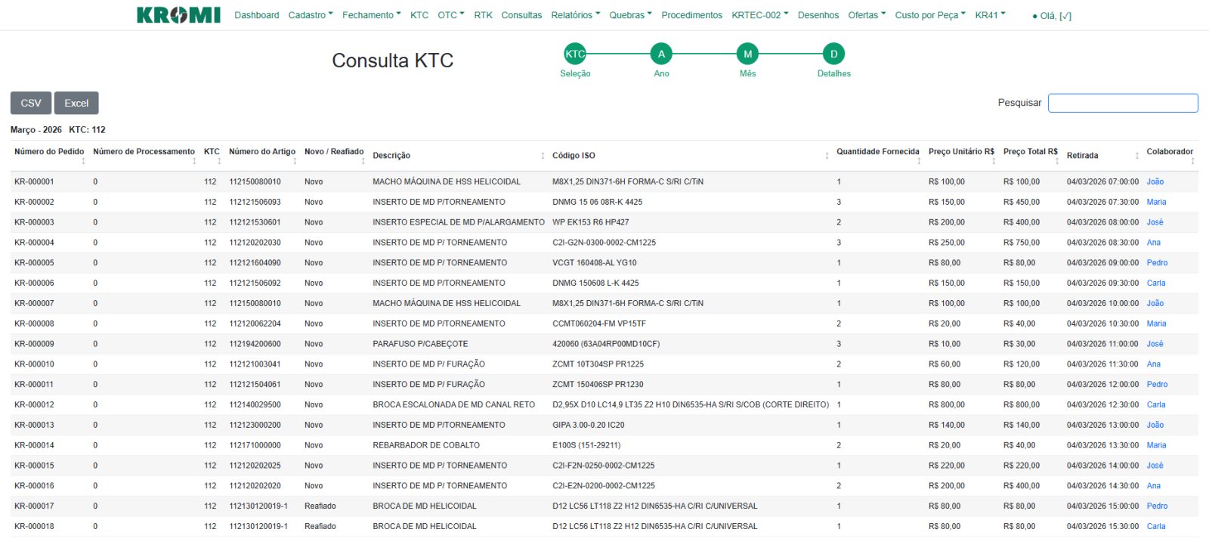1209x548 pixels.
Task: Expand the OTC dropdown
Action: 451,15
